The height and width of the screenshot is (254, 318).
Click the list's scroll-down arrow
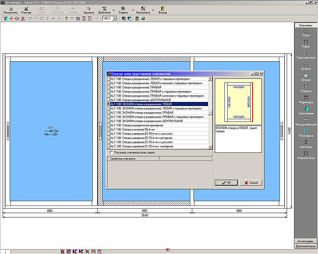(x=210, y=147)
